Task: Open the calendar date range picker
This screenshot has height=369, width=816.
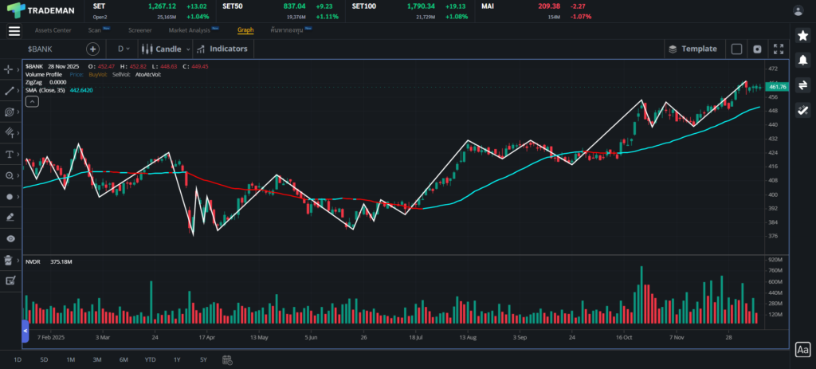Action: (x=226, y=359)
